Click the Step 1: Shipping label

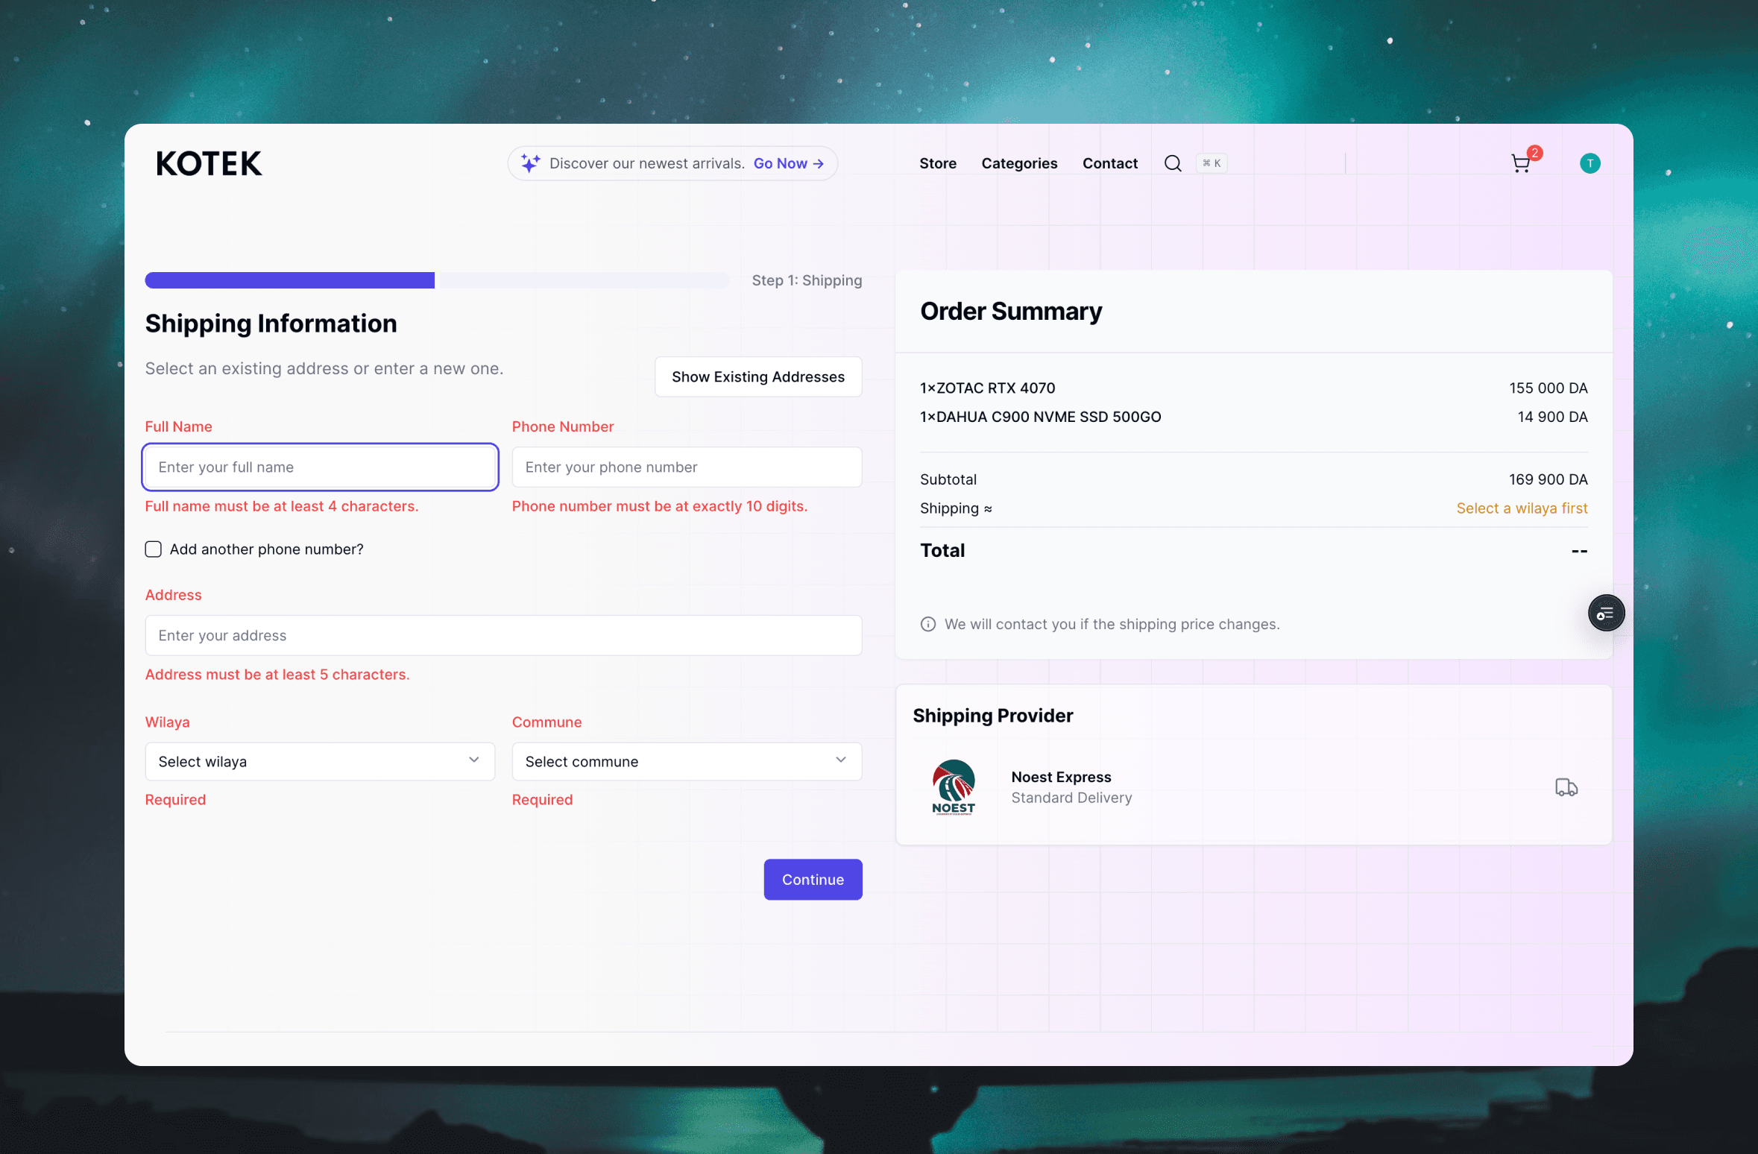point(807,280)
